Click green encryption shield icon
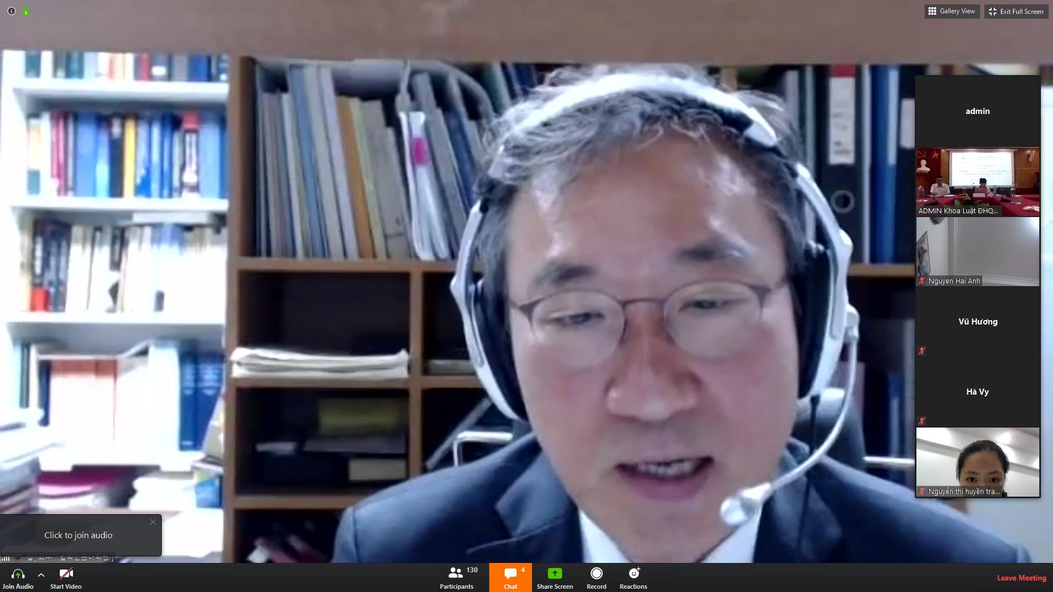Image resolution: width=1053 pixels, height=592 pixels. pos(26,12)
